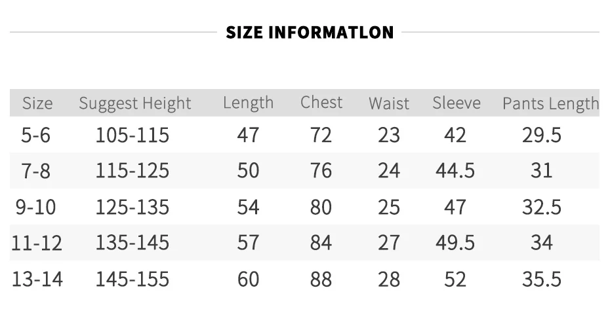610x326 pixels.
Task: Select the 49.5 sleeve value
Action: [455, 243]
